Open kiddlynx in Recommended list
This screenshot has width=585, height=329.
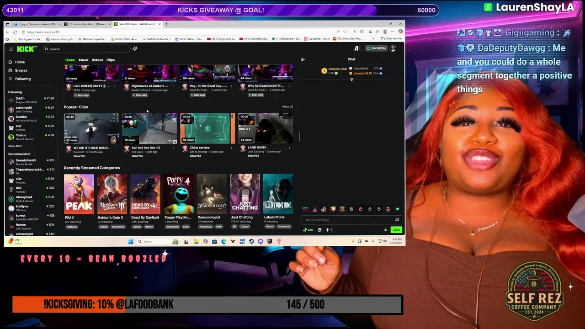[x=31, y=207]
